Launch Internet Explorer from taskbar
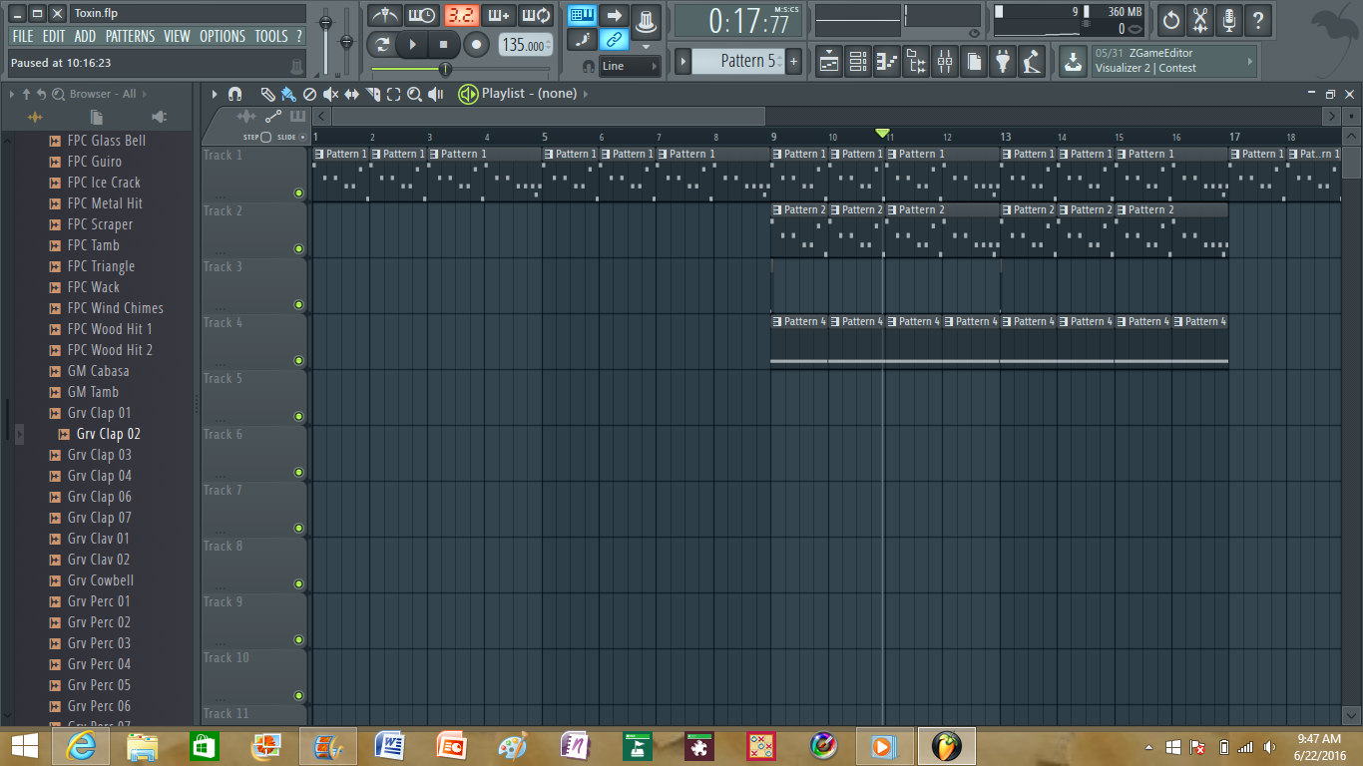 (x=81, y=746)
